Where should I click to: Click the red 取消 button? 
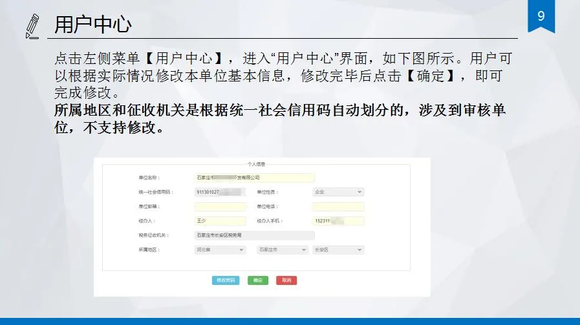click(x=286, y=280)
